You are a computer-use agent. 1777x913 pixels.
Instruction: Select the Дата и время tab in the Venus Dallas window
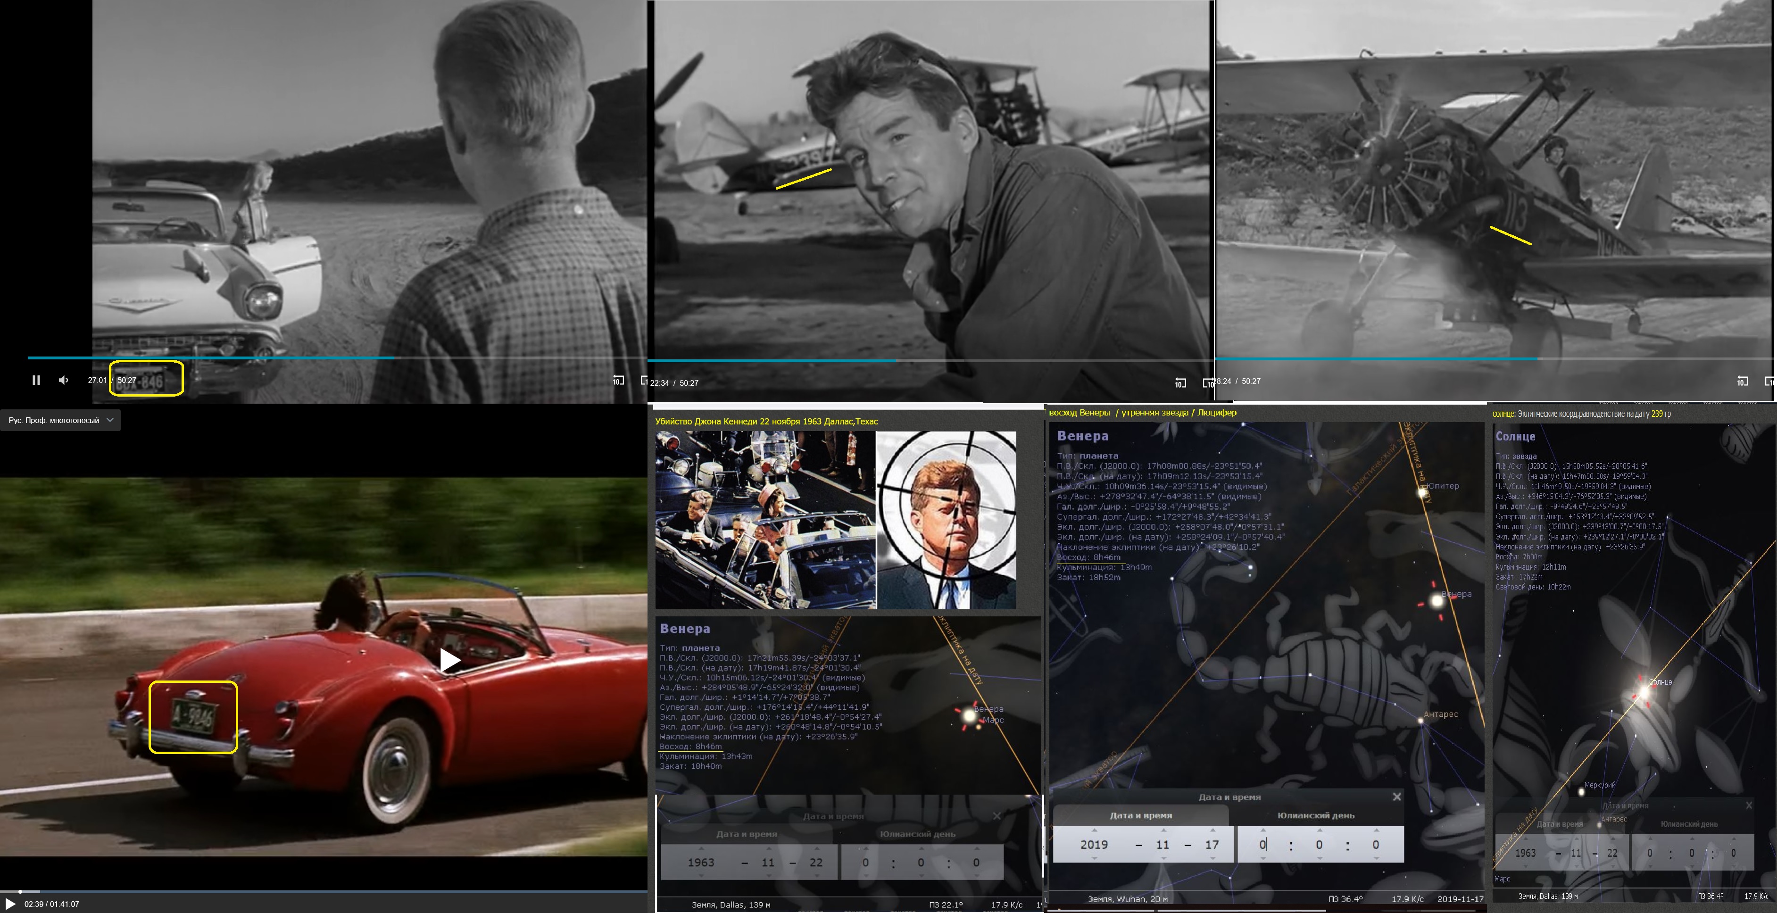(747, 834)
